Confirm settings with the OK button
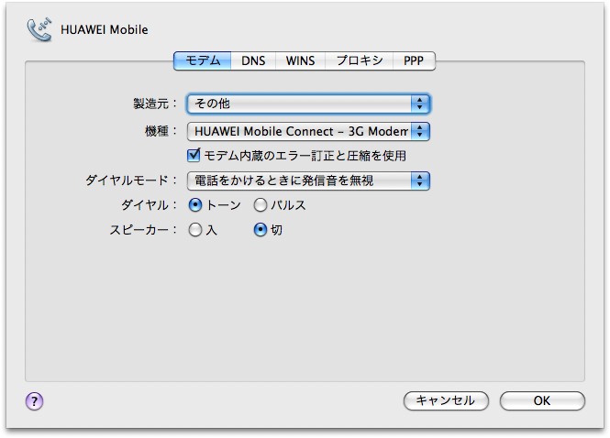 (x=542, y=400)
